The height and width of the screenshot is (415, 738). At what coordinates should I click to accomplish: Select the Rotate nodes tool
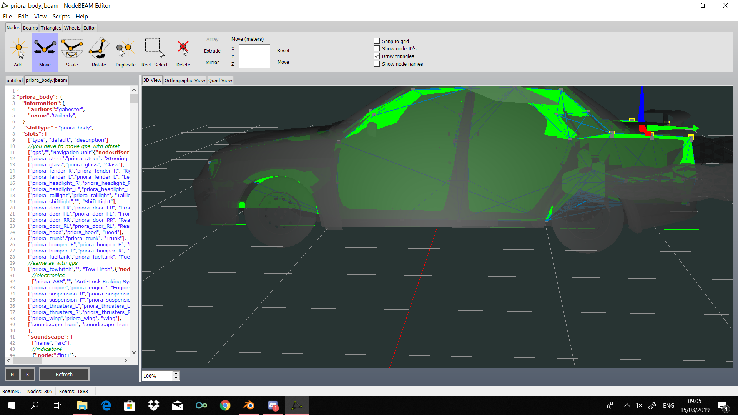click(99, 52)
